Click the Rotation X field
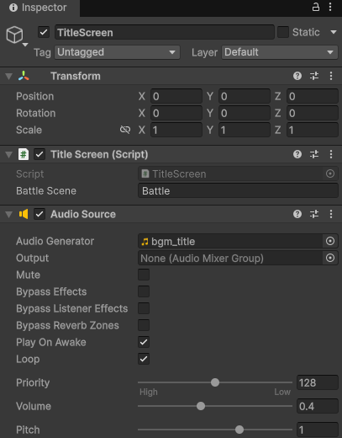342x438 pixels. coord(176,113)
